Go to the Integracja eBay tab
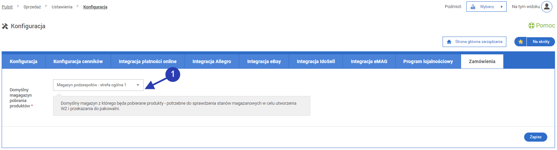Screen dimensions: 557x150 click(x=264, y=61)
